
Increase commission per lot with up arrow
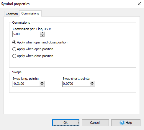pos(42,33)
